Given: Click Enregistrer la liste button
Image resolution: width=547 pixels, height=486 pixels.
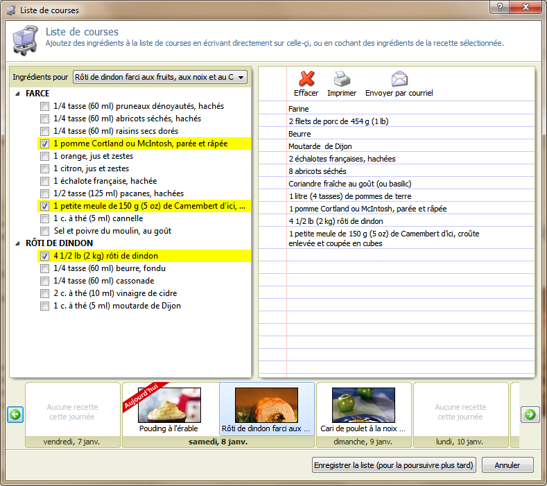Looking at the screenshot, I should coord(394,465).
